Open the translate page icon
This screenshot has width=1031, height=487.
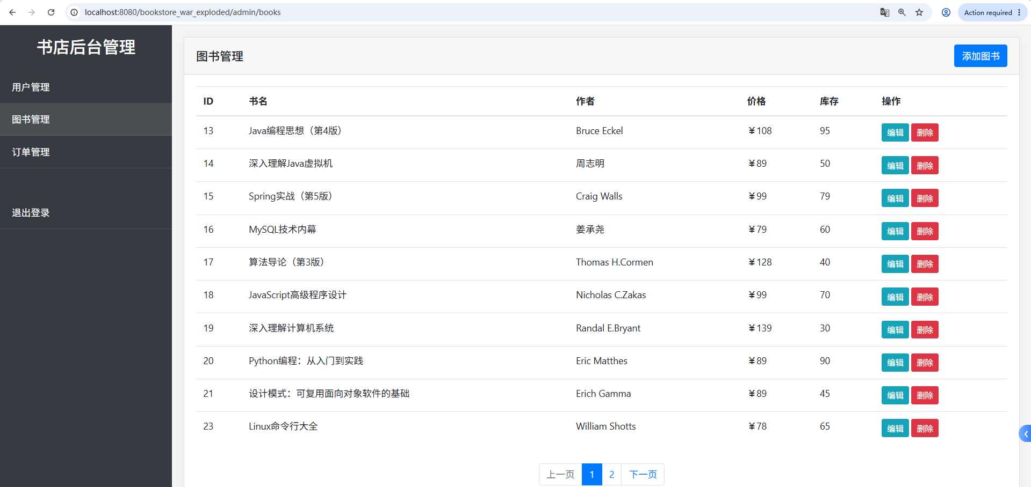coord(884,12)
